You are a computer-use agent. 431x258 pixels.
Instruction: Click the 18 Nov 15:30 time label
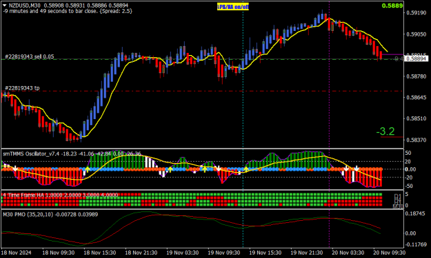[100, 252]
